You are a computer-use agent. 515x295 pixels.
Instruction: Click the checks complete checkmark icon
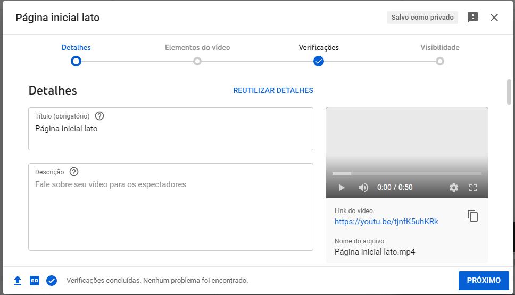pos(52,281)
